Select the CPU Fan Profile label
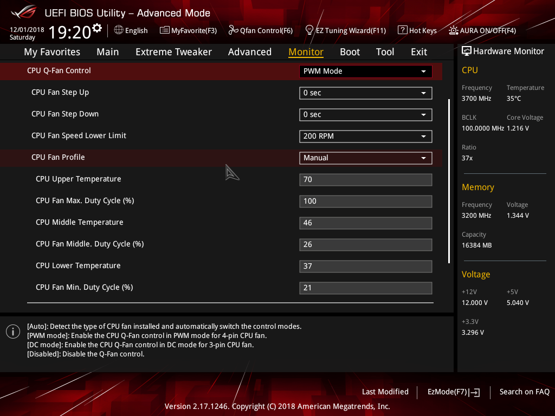 [x=58, y=158]
